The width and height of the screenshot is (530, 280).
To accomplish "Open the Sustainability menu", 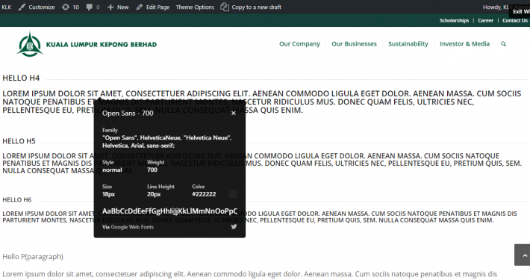I will coord(408,44).
